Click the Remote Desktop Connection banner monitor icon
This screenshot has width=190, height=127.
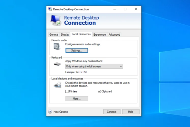click(x=56, y=20)
